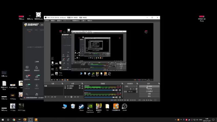The image size is (217, 122).
Task: Click the mixer dock vertical scrollbar
Action: (x=122, y=92)
